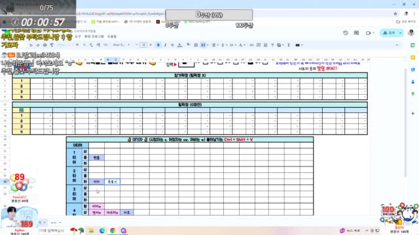Undo the last edit in toolbar
The image size is (419, 235).
click(31, 45)
